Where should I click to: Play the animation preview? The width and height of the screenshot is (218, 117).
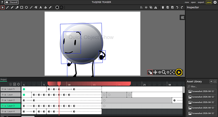179,72
